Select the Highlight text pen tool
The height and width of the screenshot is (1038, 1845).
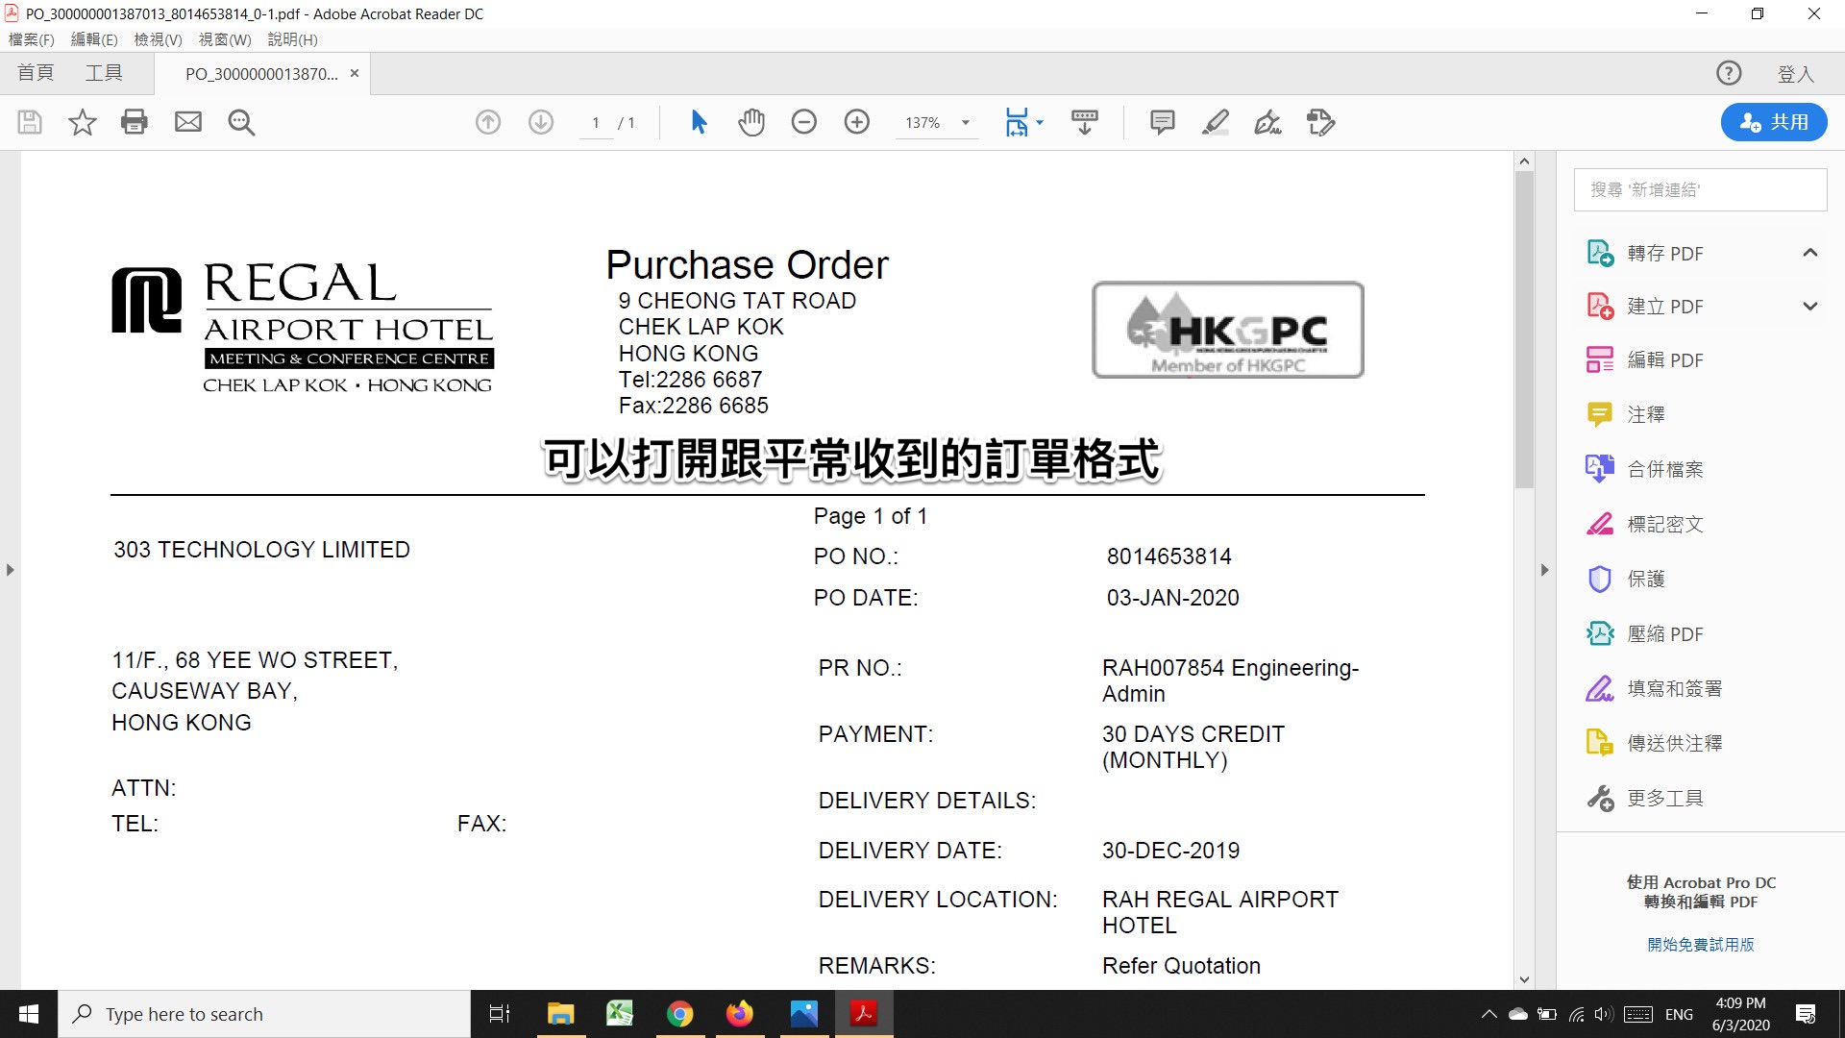pyautogui.click(x=1216, y=122)
